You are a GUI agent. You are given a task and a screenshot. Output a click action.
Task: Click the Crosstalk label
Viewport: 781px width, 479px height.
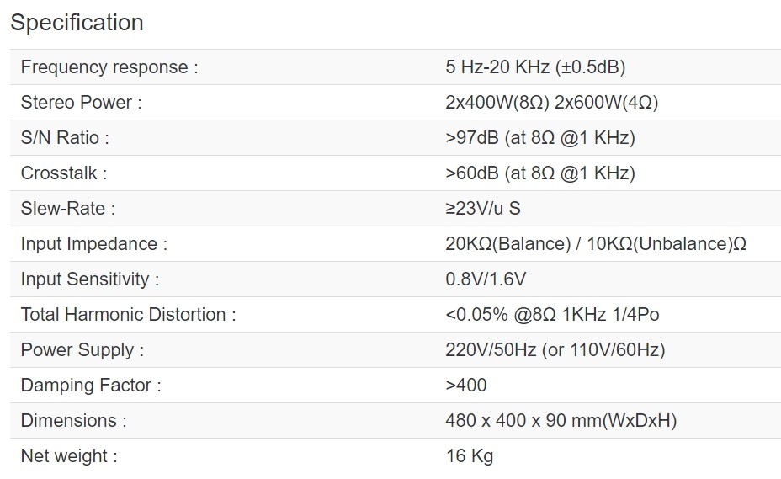pos(64,173)
